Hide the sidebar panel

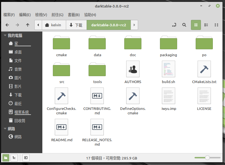(x=25, y=158)
